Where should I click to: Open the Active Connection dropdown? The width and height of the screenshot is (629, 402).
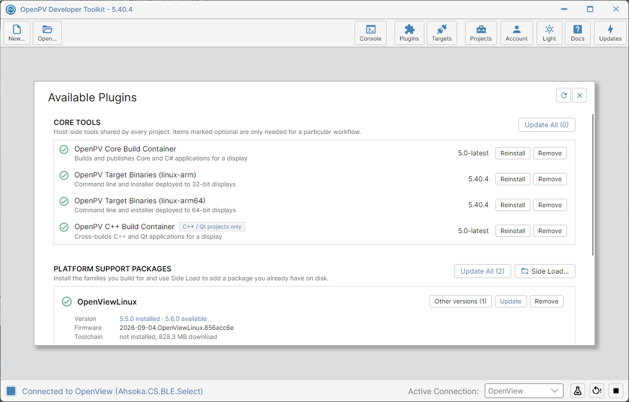pos(524,391)
